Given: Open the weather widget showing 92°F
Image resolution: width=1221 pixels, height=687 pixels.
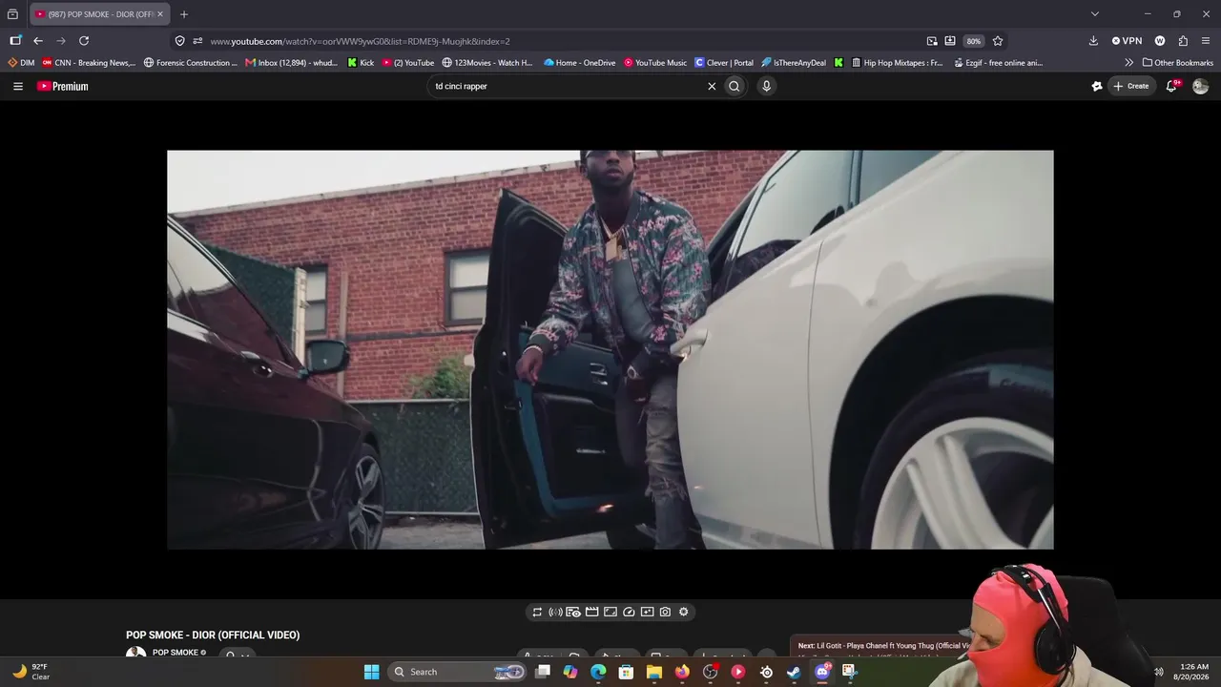Looking at the screenshot, I should (31, 672).
